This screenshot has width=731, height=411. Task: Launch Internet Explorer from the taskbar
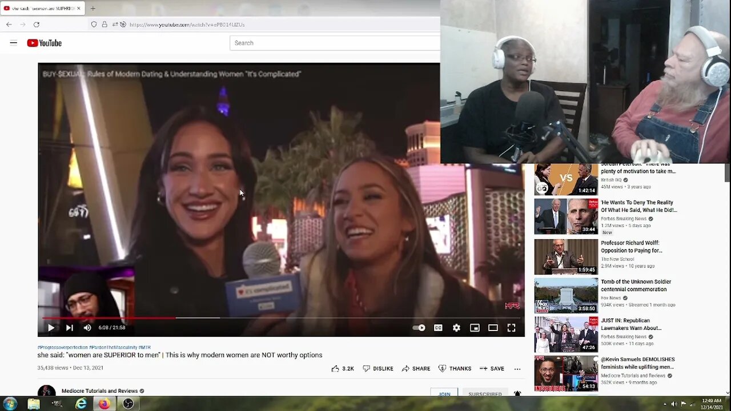81,404
